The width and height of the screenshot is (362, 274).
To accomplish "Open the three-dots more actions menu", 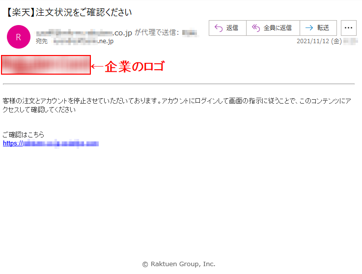I will tap(348, 28).
